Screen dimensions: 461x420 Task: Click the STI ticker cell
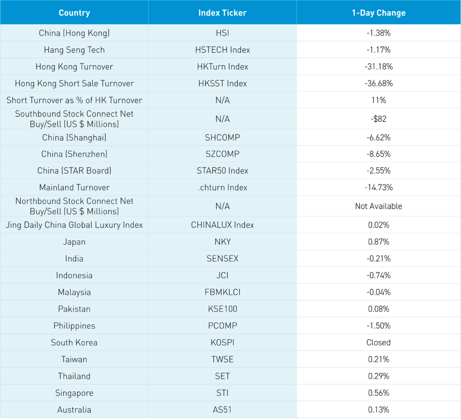[222, 393]
